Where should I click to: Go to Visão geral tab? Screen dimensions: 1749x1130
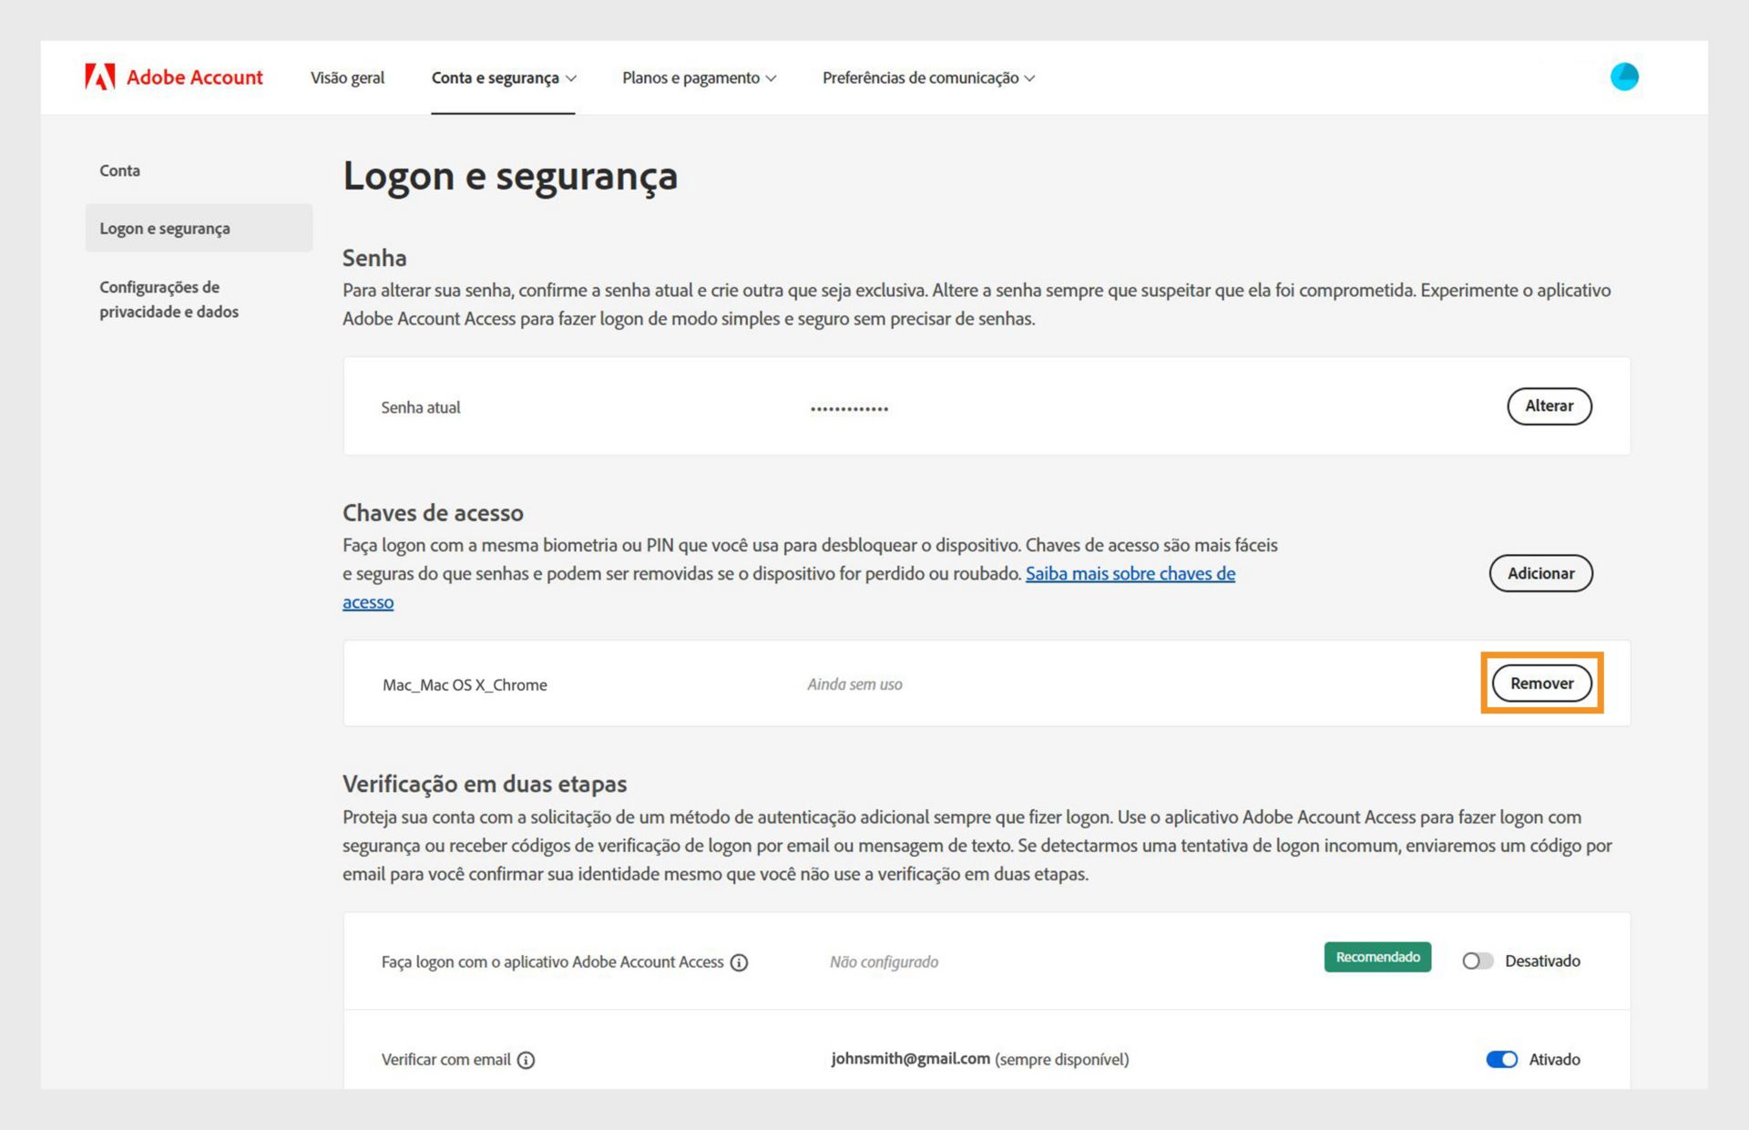[347, 78]
